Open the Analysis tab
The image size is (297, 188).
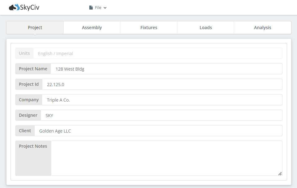point(262,28)
